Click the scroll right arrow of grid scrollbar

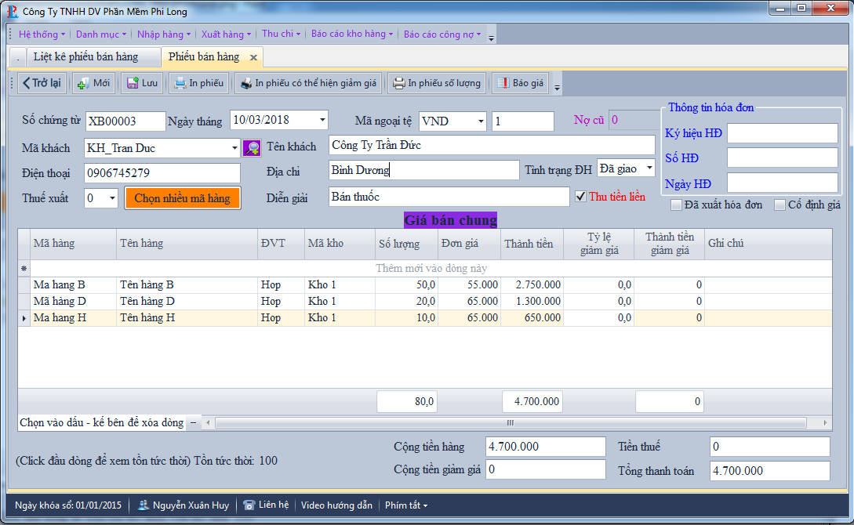click(x=825, y=422)
